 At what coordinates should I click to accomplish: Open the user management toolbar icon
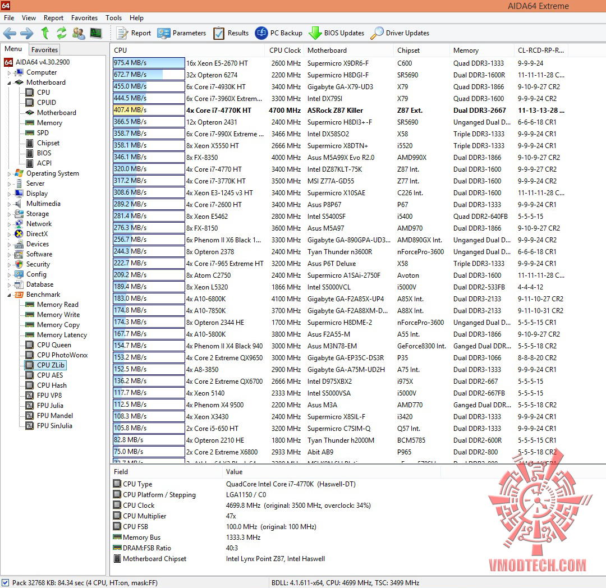tap(79, 33)
